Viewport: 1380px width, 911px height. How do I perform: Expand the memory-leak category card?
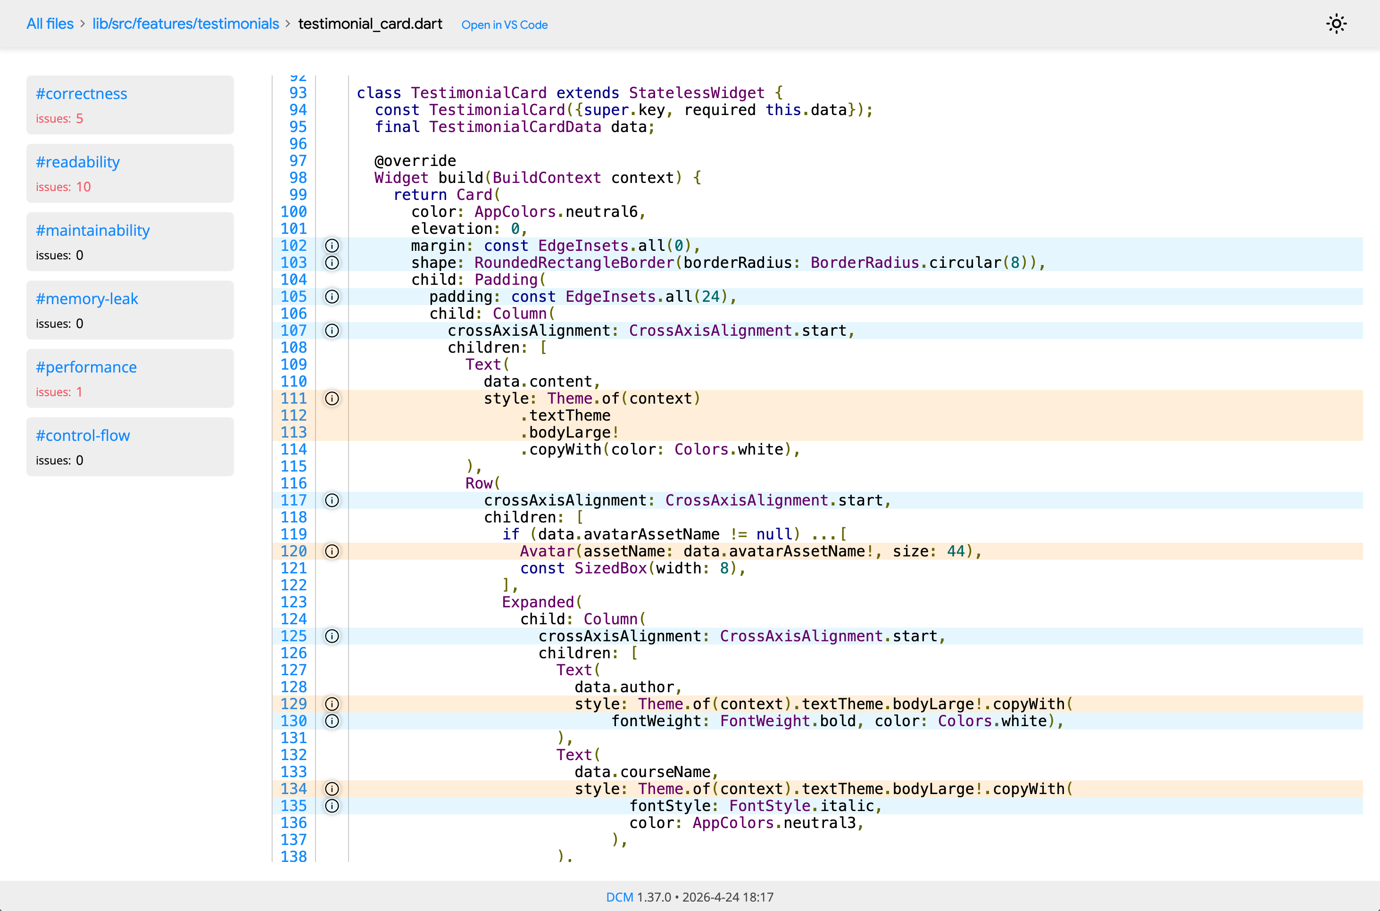(87, 298)
